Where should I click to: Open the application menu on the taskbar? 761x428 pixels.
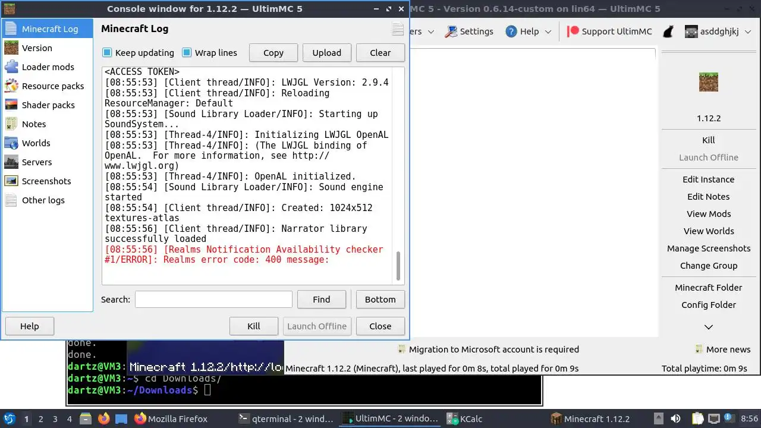point(10,418)
